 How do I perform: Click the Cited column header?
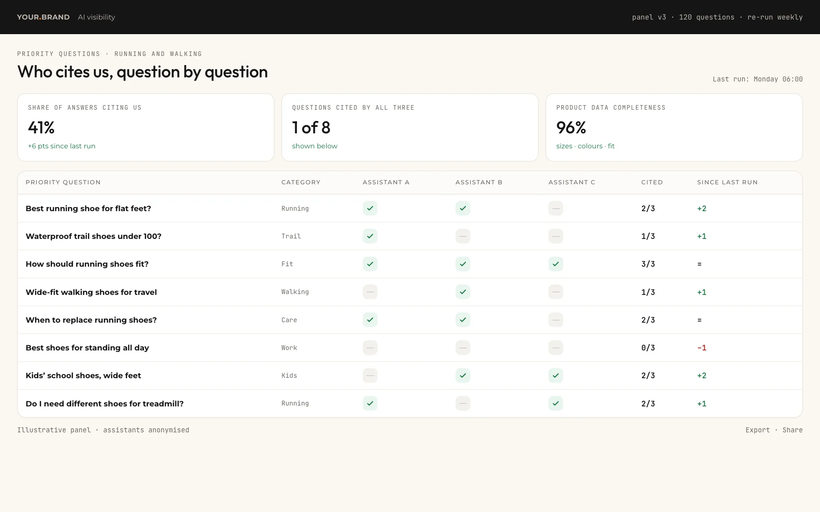tap(652, 182)
